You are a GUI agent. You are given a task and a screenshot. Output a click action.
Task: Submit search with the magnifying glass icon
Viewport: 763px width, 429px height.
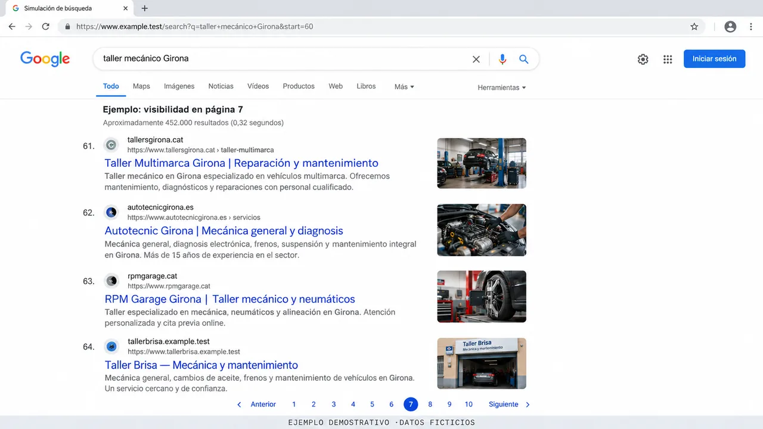(524, 59)
